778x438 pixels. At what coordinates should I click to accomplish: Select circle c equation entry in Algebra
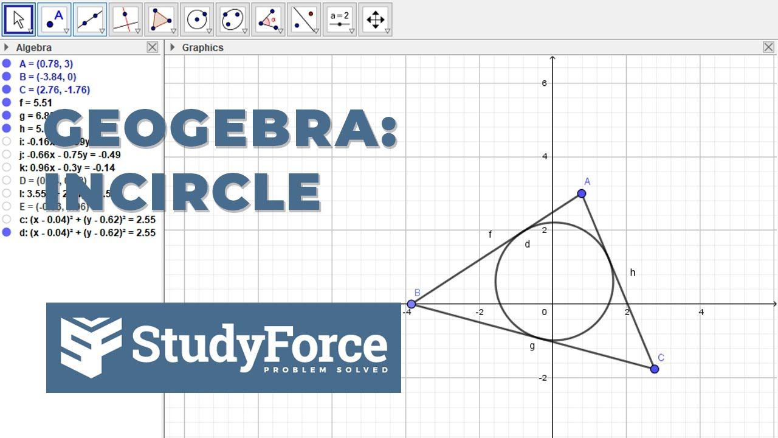[x=87, y=220]
